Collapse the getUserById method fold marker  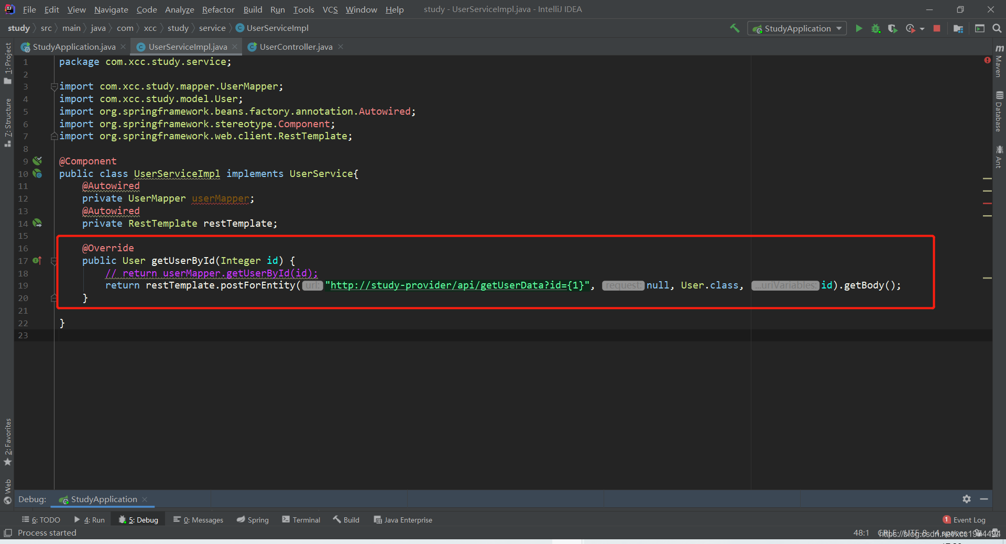click(54, 261)
